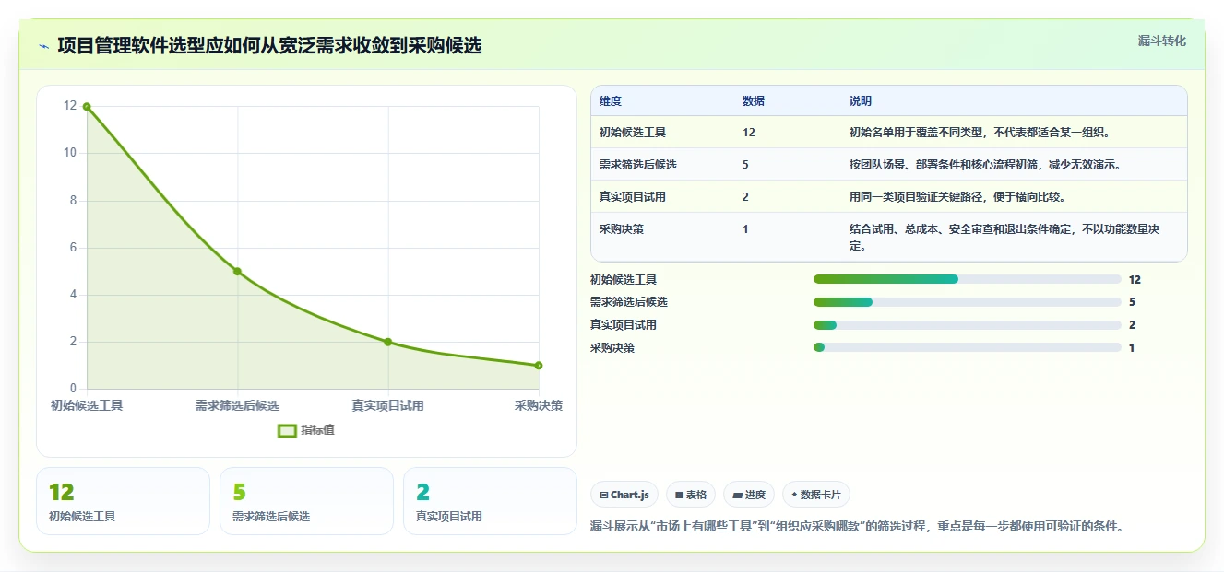This screenshot has height=572, width=1224.
Task: Click the chart data point at 采购决策
Action: 539,366
